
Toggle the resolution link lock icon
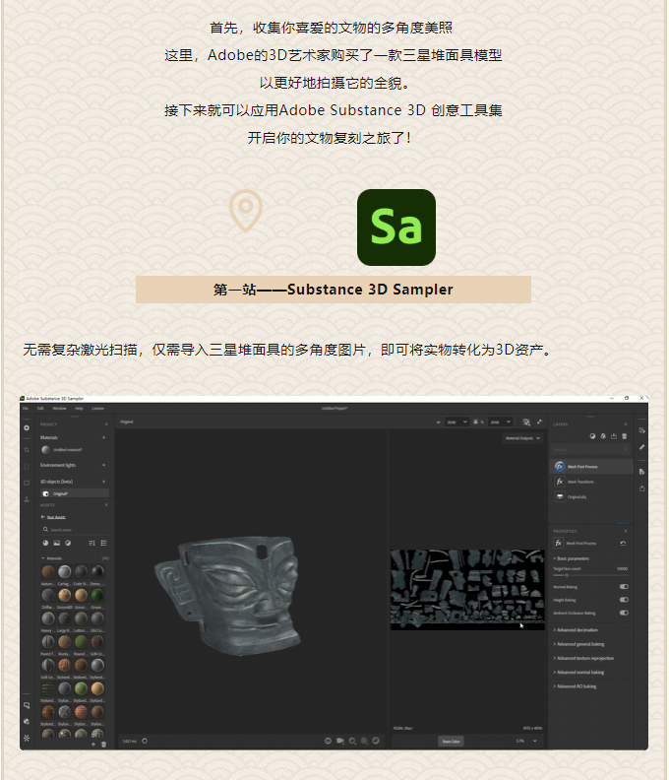click(475, 422)
